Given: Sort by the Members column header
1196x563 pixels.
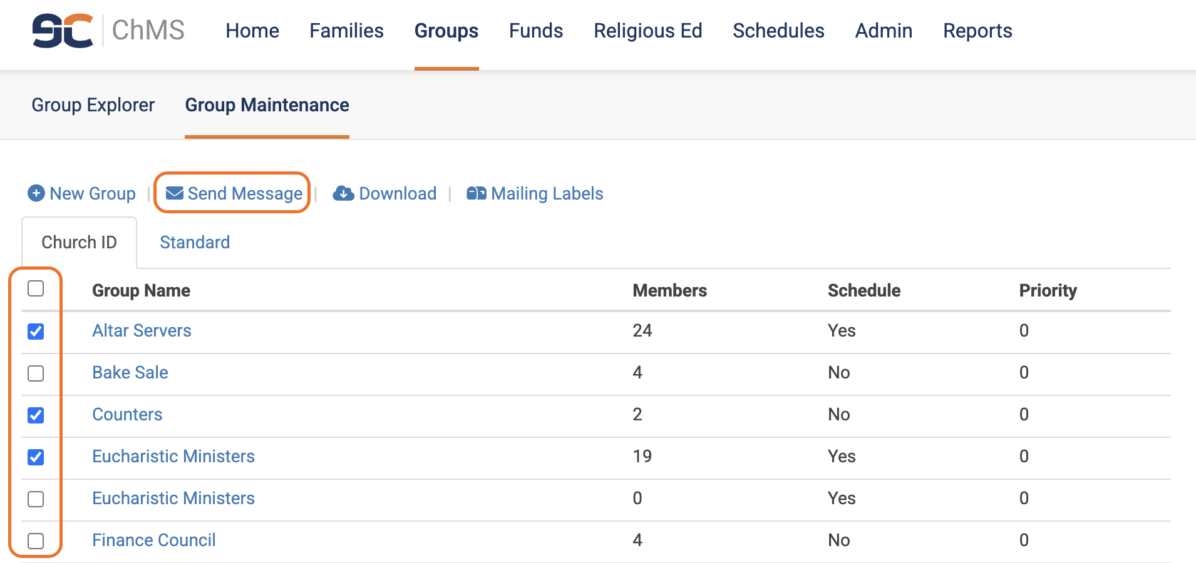Looking at the screenshot, I should click(669, 290).
